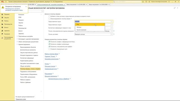Open service settings icon next to the user name

(169, 2)
